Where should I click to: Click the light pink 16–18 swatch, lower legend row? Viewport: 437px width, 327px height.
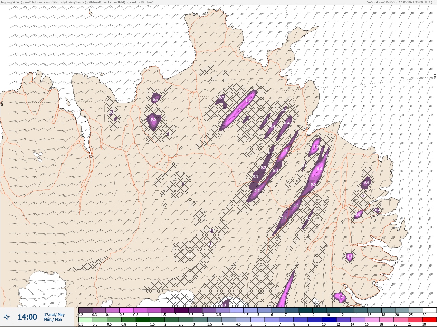point(372,320)
